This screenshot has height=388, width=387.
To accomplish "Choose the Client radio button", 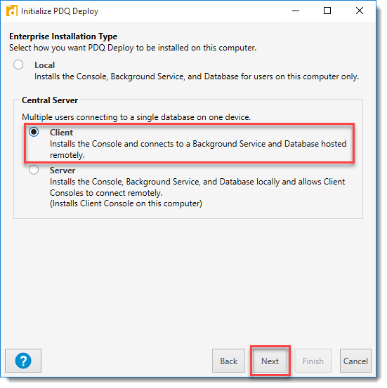I will tap(34, 132).
